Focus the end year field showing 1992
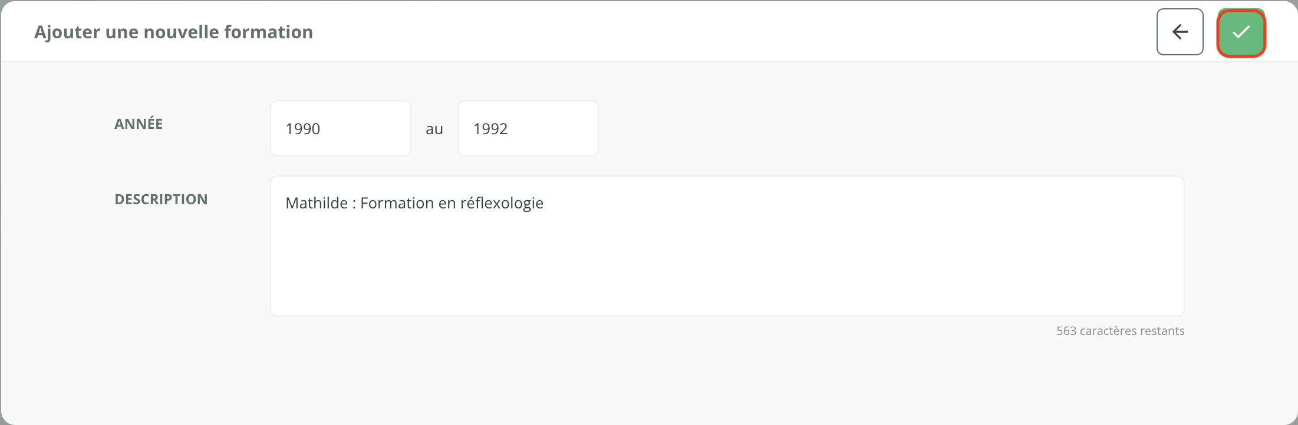The width and height of the screenshot is (1298, 425). click(528, 128)
